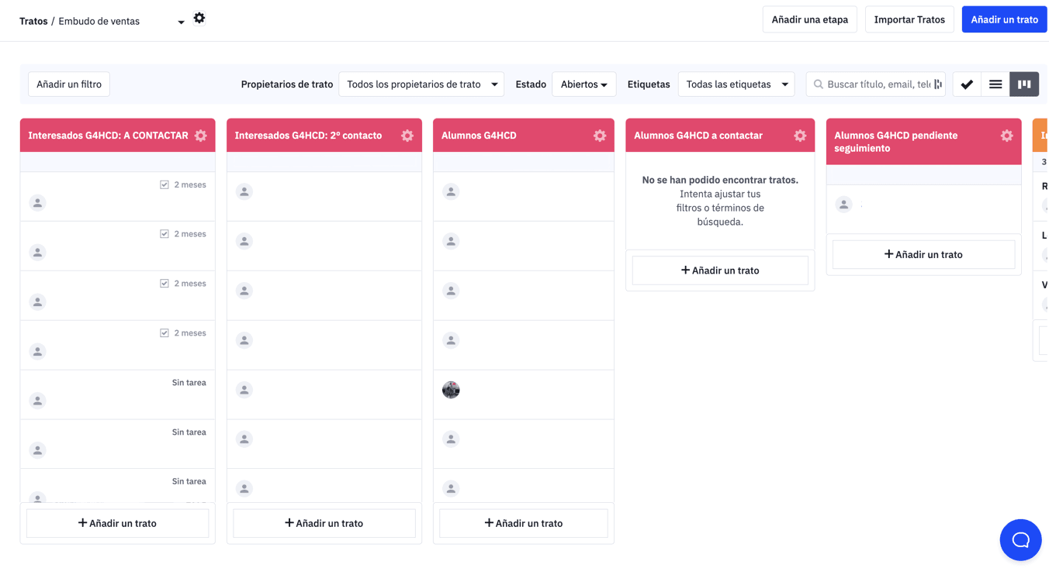Click the gear icon on Alumnos G4HCD stage
This screenshot has width=1049, height=575.
click(600, 136)
